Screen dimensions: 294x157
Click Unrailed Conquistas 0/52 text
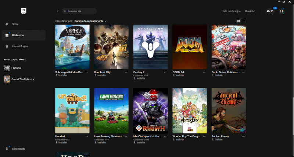[x=62, y=140]
